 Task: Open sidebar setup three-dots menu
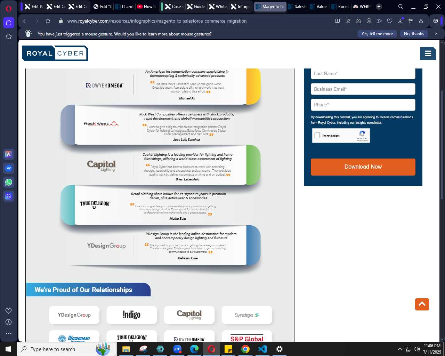click(9, 333)
